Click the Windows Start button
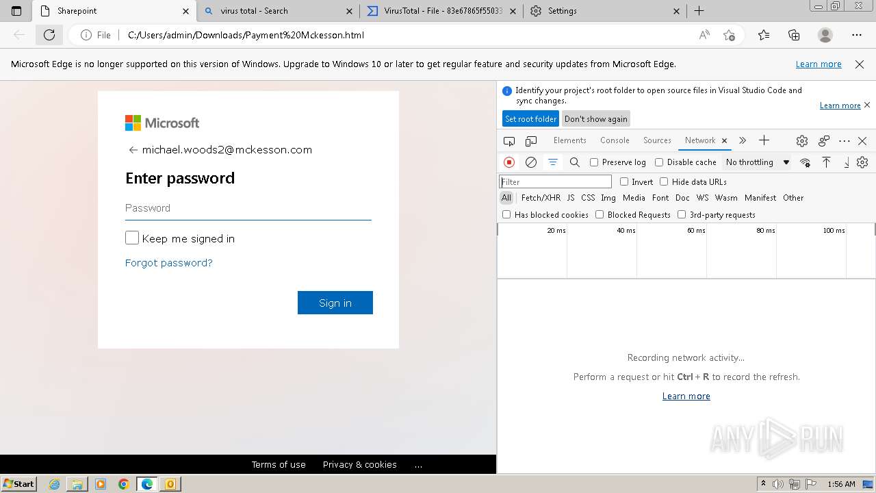 [x=19, y=484]
